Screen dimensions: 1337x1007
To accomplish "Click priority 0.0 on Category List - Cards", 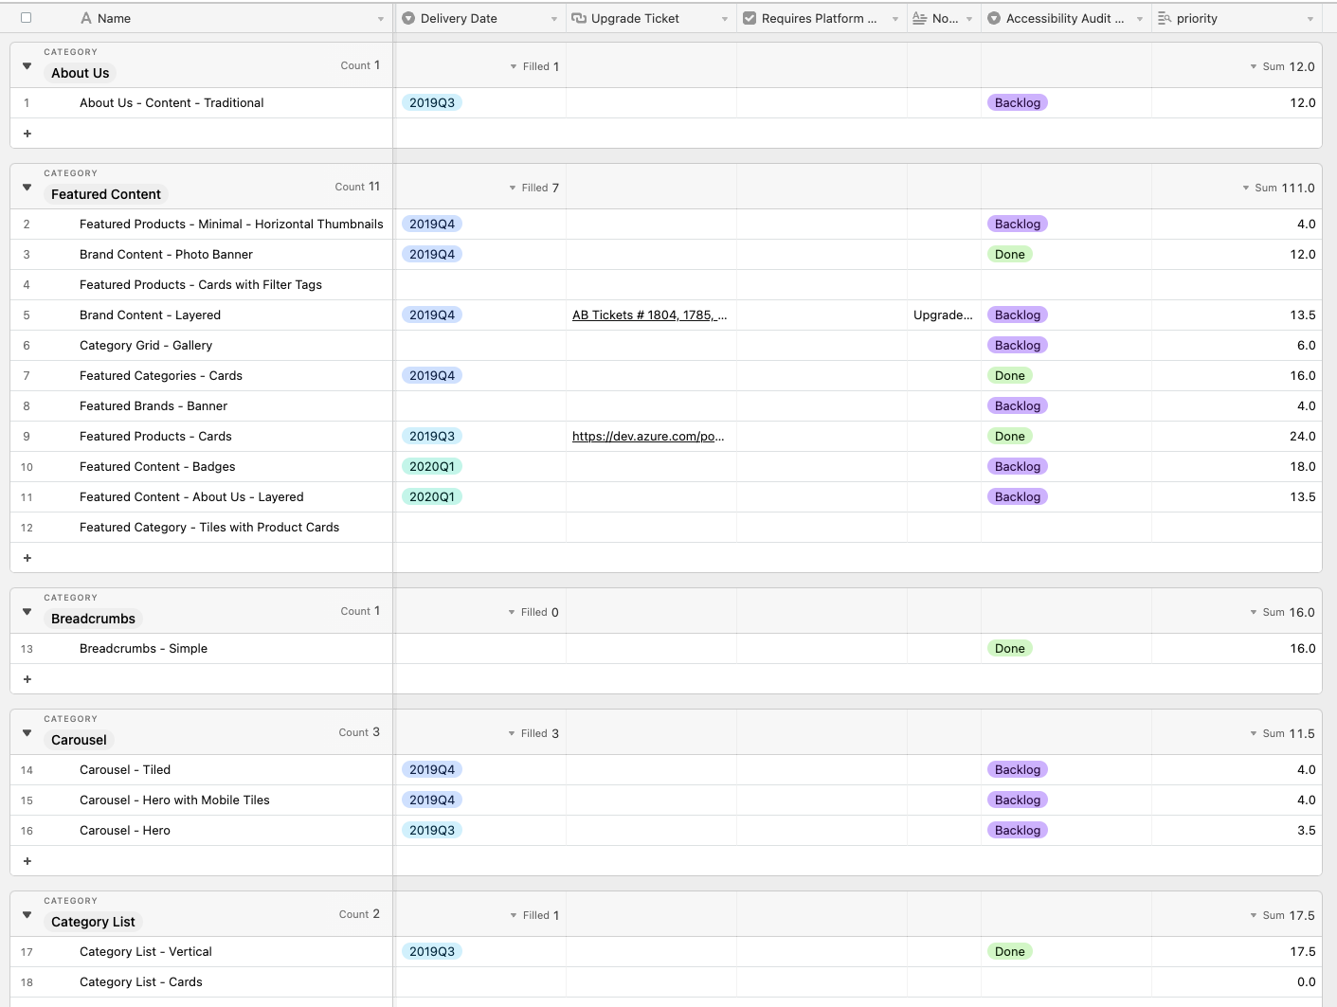I will (x=1306, y=982).
